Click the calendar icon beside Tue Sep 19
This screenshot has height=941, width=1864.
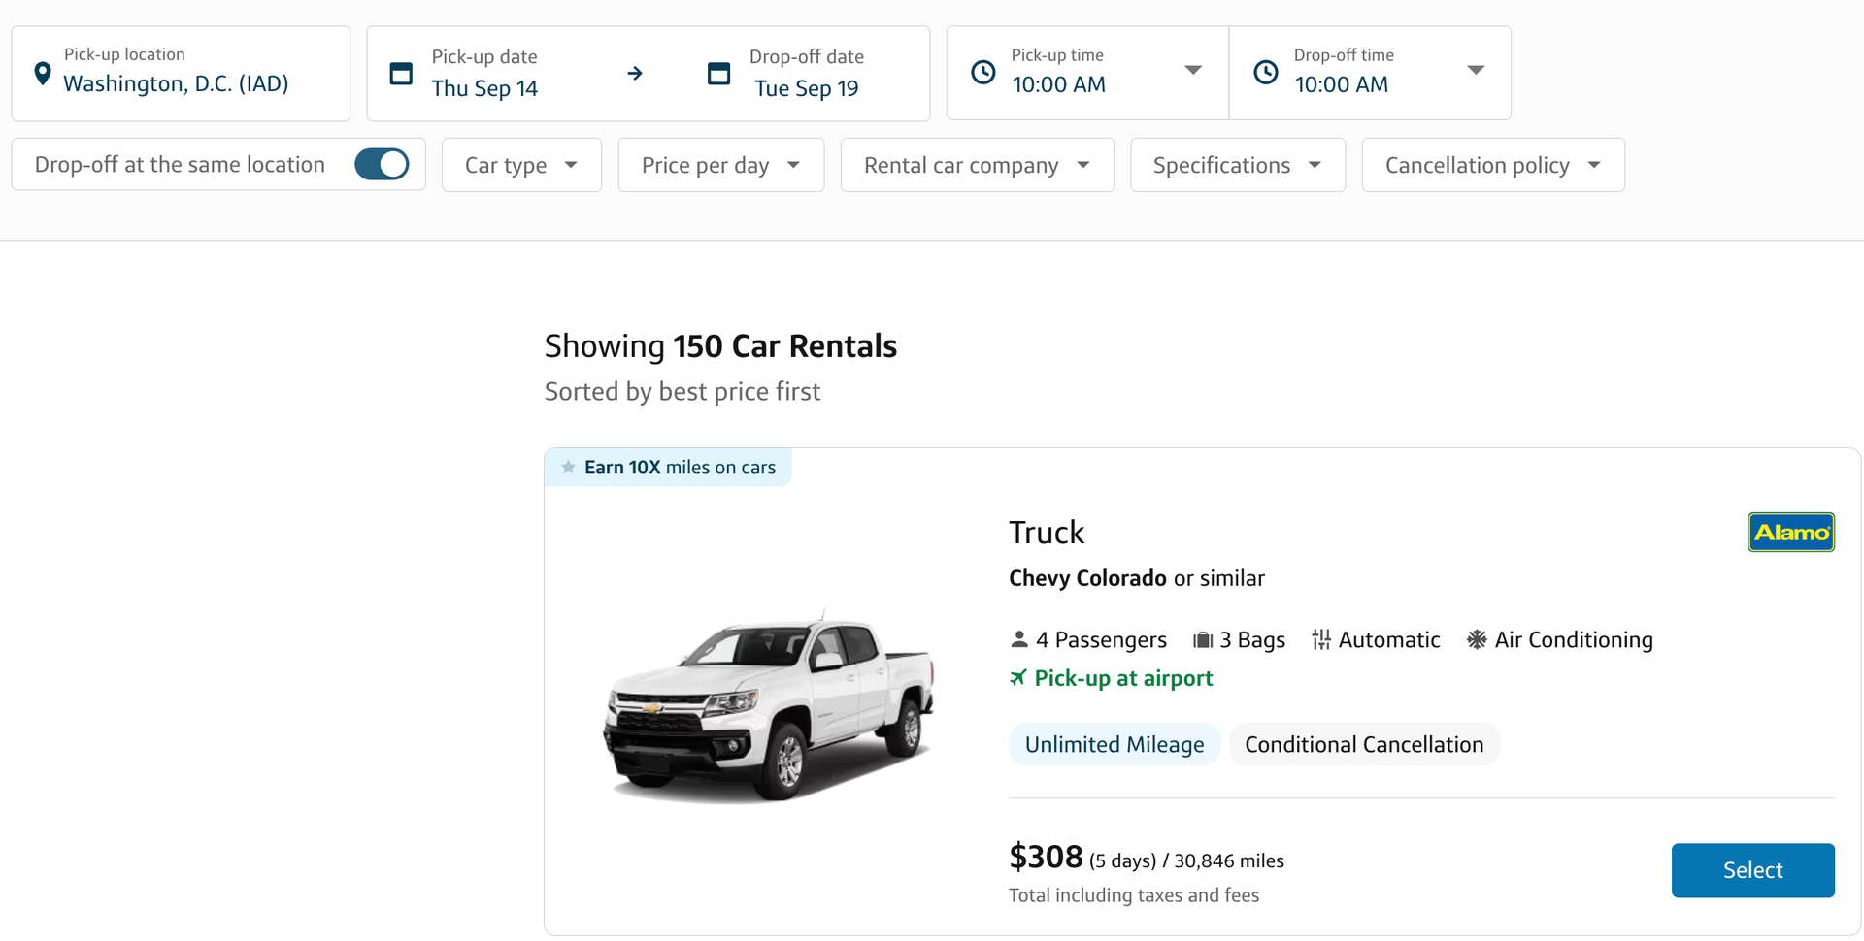coord(717,73)
